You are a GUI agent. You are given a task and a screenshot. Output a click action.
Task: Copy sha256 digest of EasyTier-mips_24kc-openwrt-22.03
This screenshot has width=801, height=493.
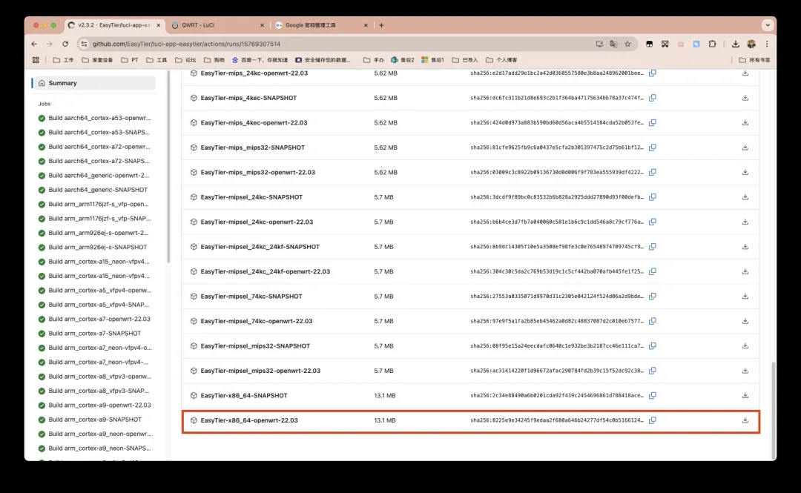[x=653, y=73]
